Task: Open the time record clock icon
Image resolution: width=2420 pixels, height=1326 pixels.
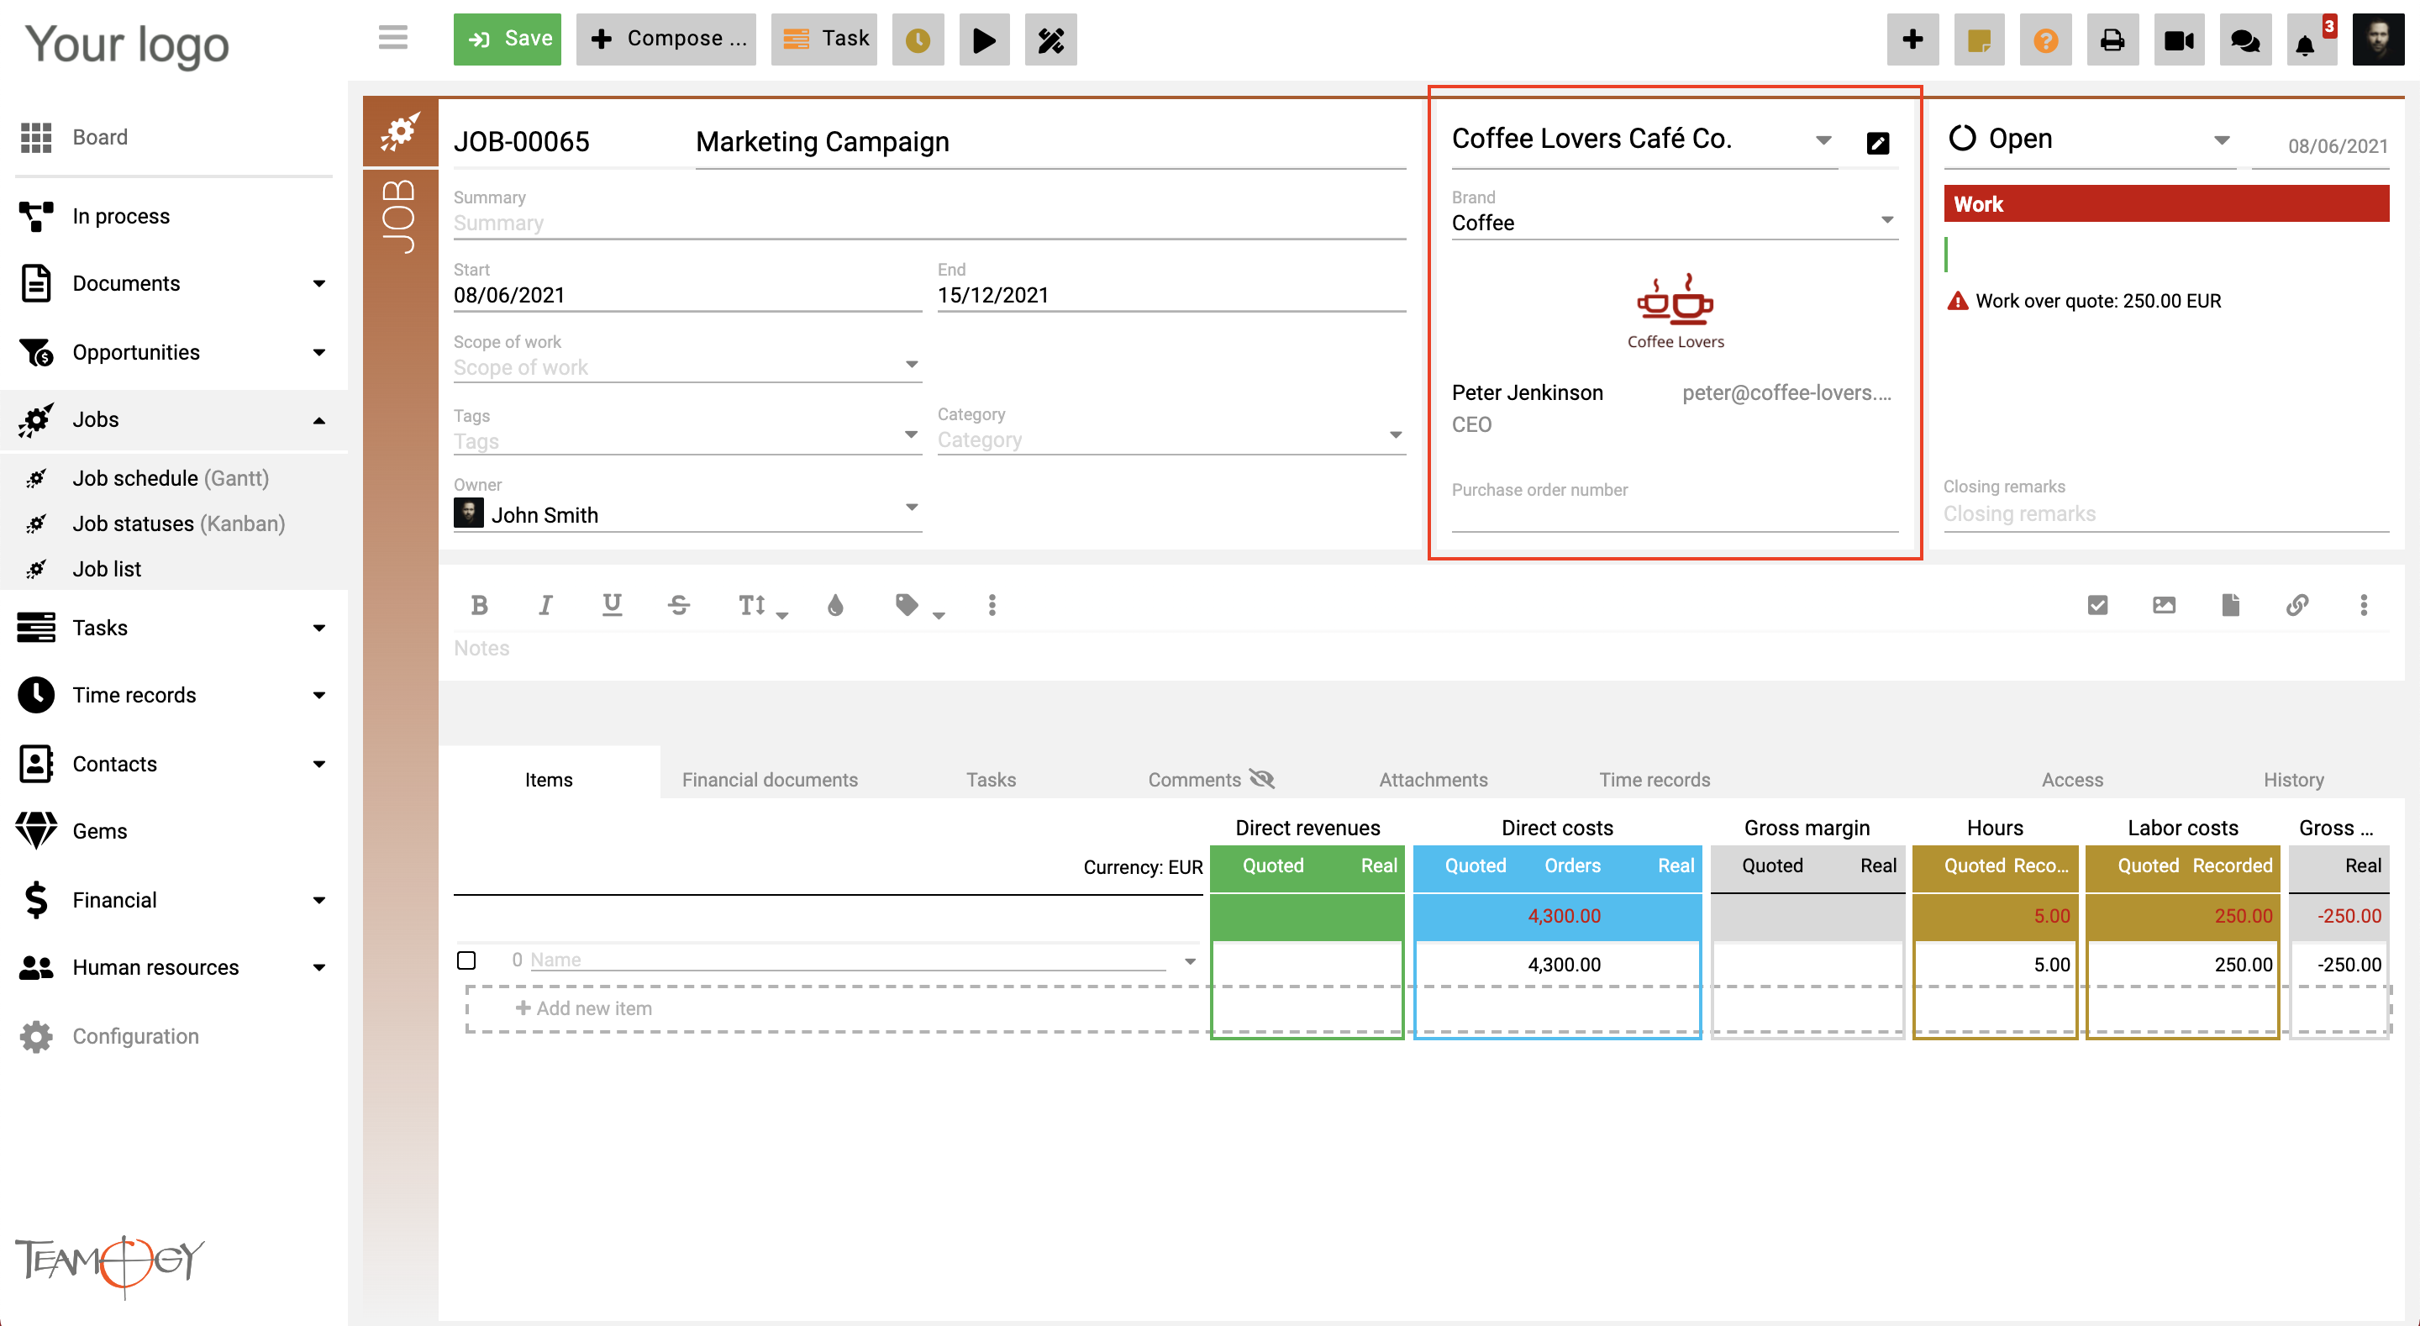Action: coord(918,39)
